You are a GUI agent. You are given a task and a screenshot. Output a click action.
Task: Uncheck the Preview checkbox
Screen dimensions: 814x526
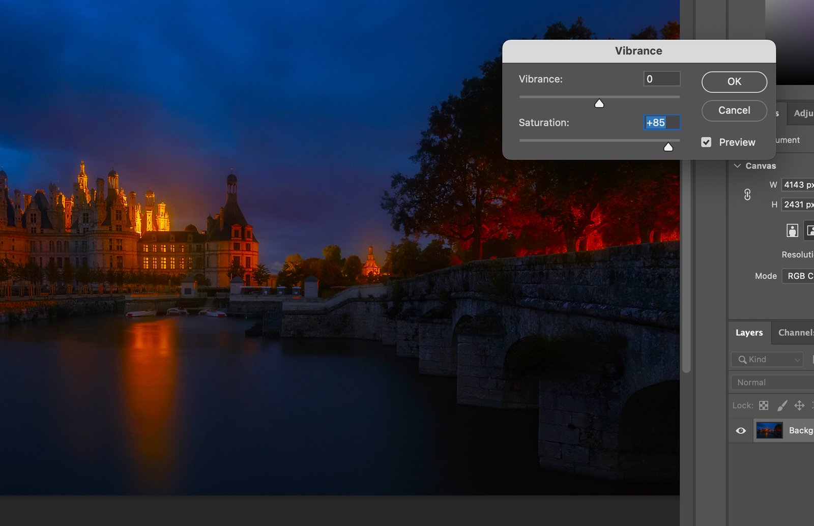(706, 142)
